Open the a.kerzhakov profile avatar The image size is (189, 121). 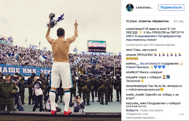tap(130, 8)
